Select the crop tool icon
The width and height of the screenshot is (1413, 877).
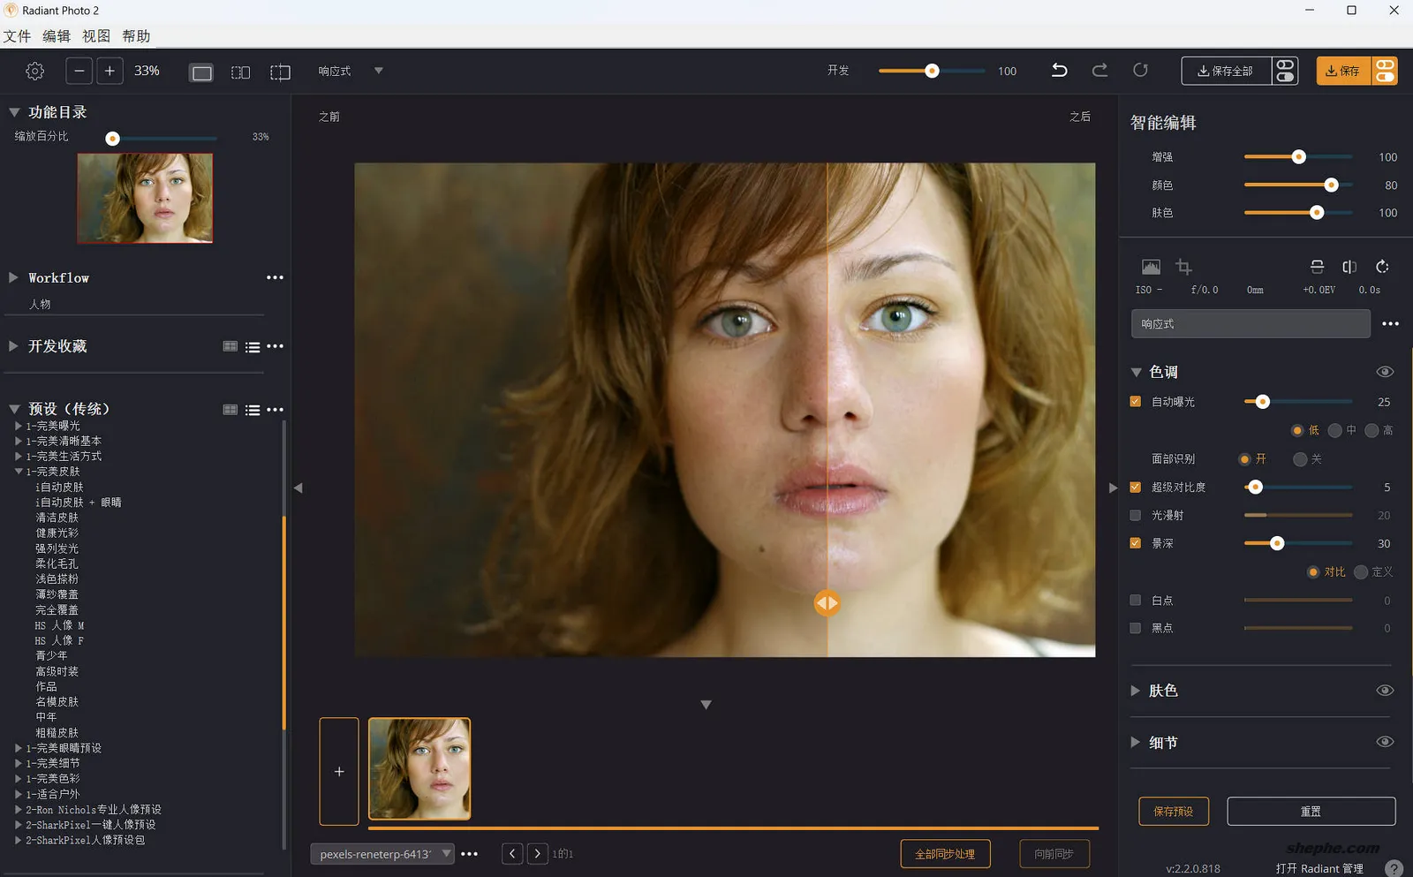[1184, 267]
